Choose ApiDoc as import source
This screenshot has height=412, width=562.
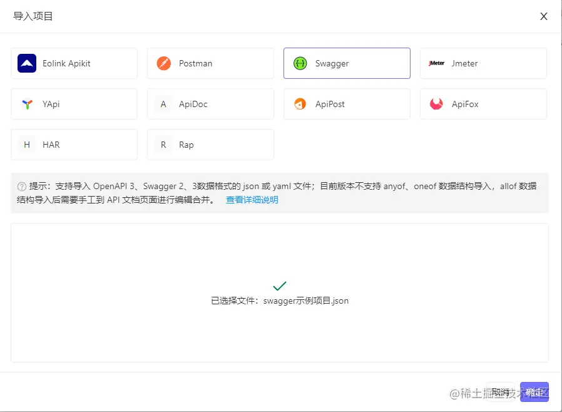coord(210,104)
